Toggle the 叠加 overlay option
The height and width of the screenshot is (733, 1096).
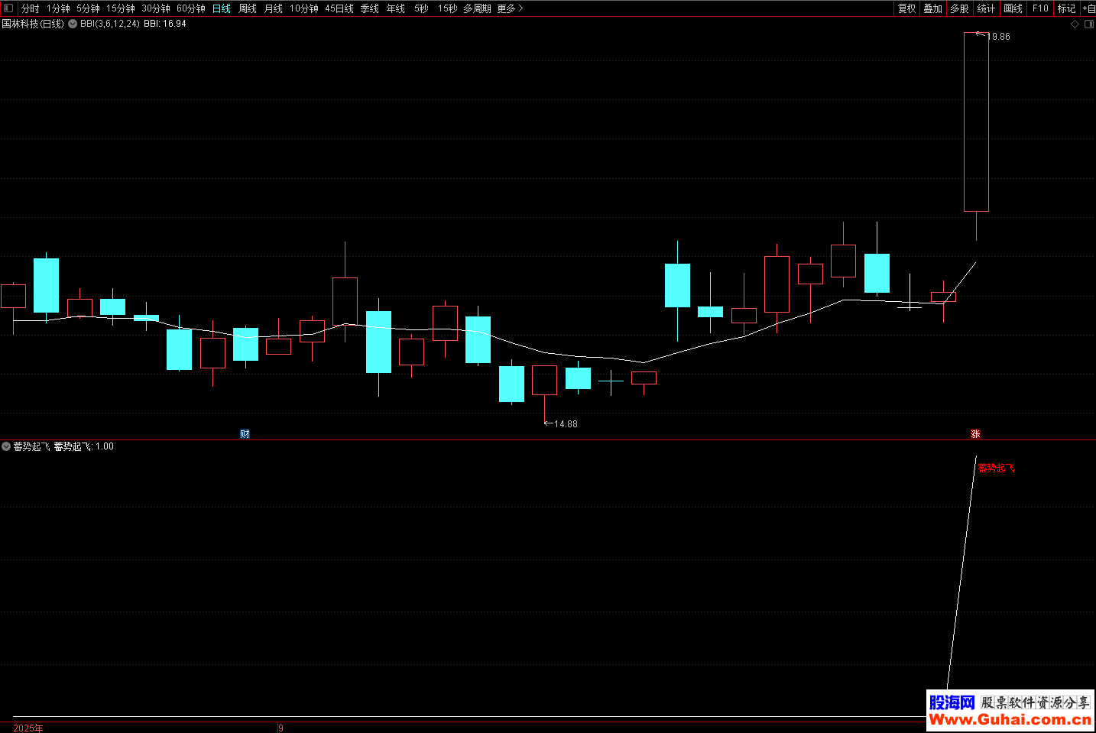tap(932, 8)
